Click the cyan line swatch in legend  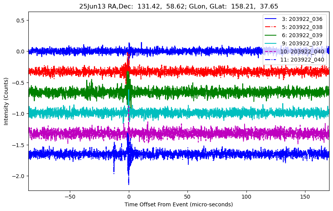coord(271,43)
